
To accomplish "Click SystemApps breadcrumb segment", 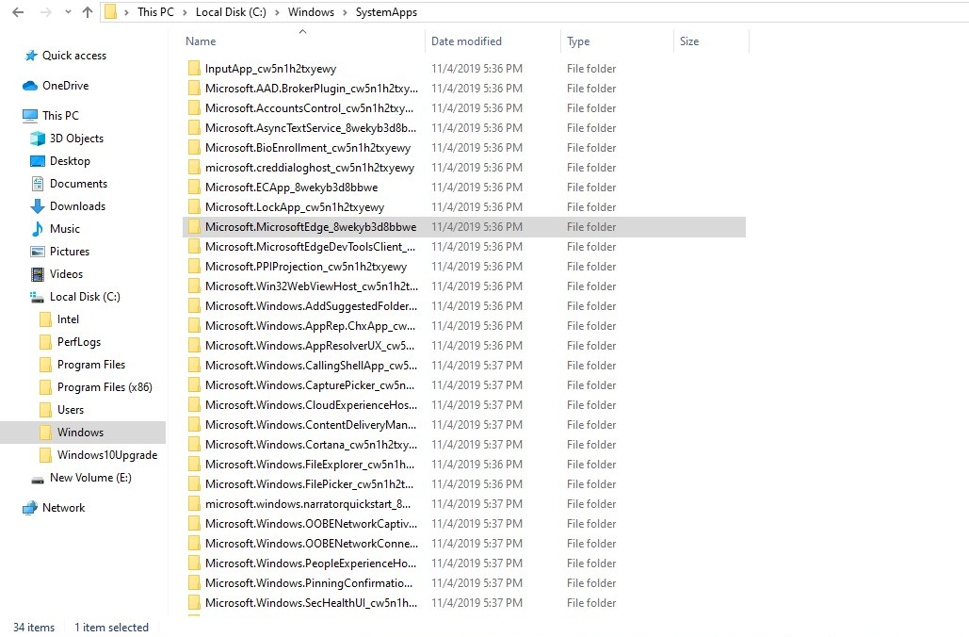I will pos(386,11).
